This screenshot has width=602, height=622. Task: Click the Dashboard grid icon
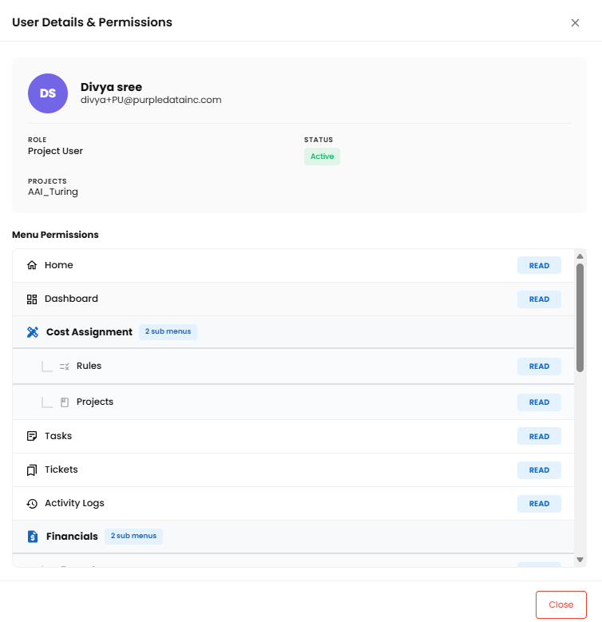(x=32, y=299)
